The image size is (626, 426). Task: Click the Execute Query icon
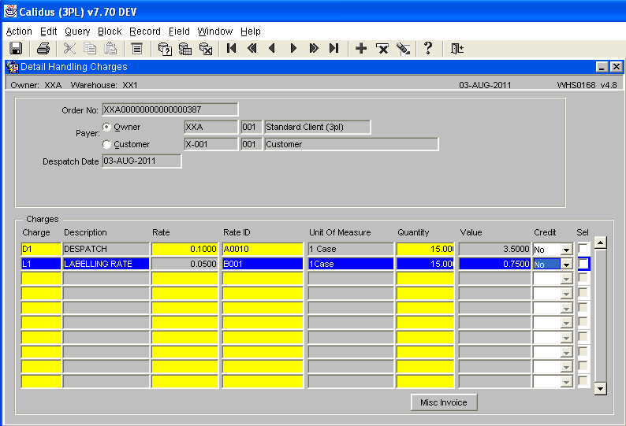click(184, 49)
